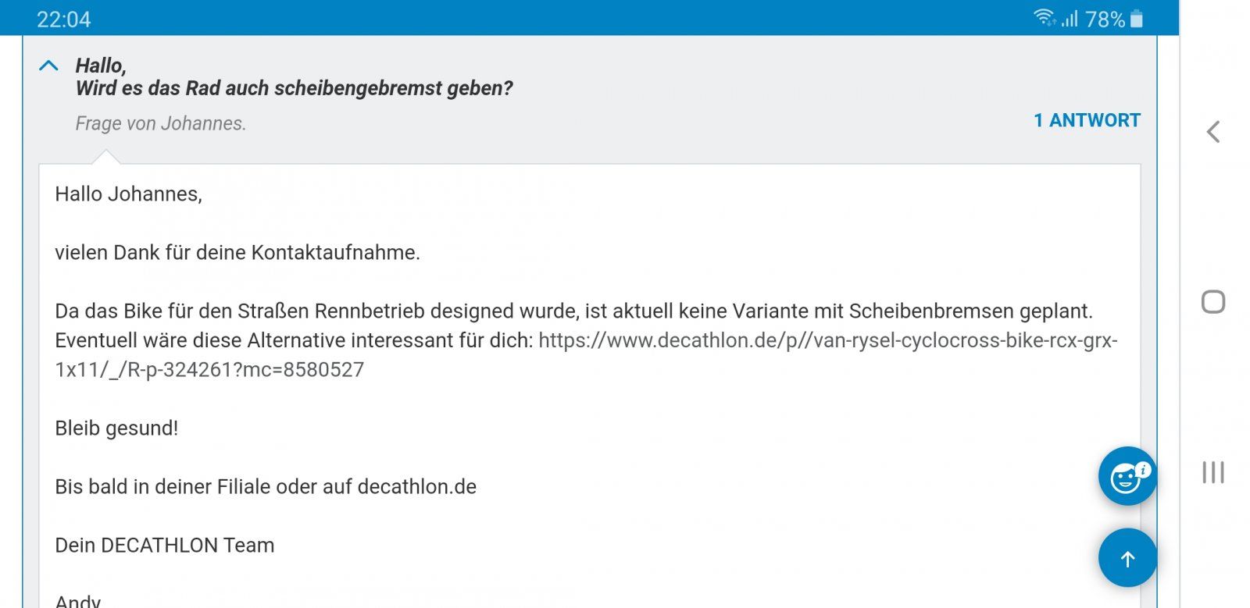Click the "Hallo Johannes," greeting line

128,194
